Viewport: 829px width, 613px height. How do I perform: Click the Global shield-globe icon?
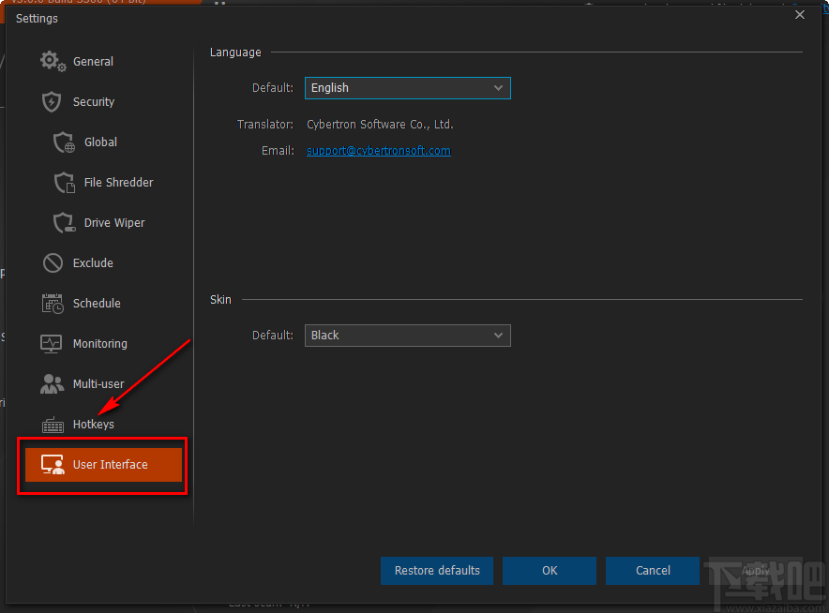[64, 142]
